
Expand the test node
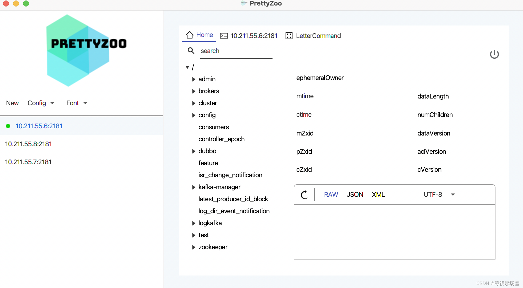click(x=194, y=235)
